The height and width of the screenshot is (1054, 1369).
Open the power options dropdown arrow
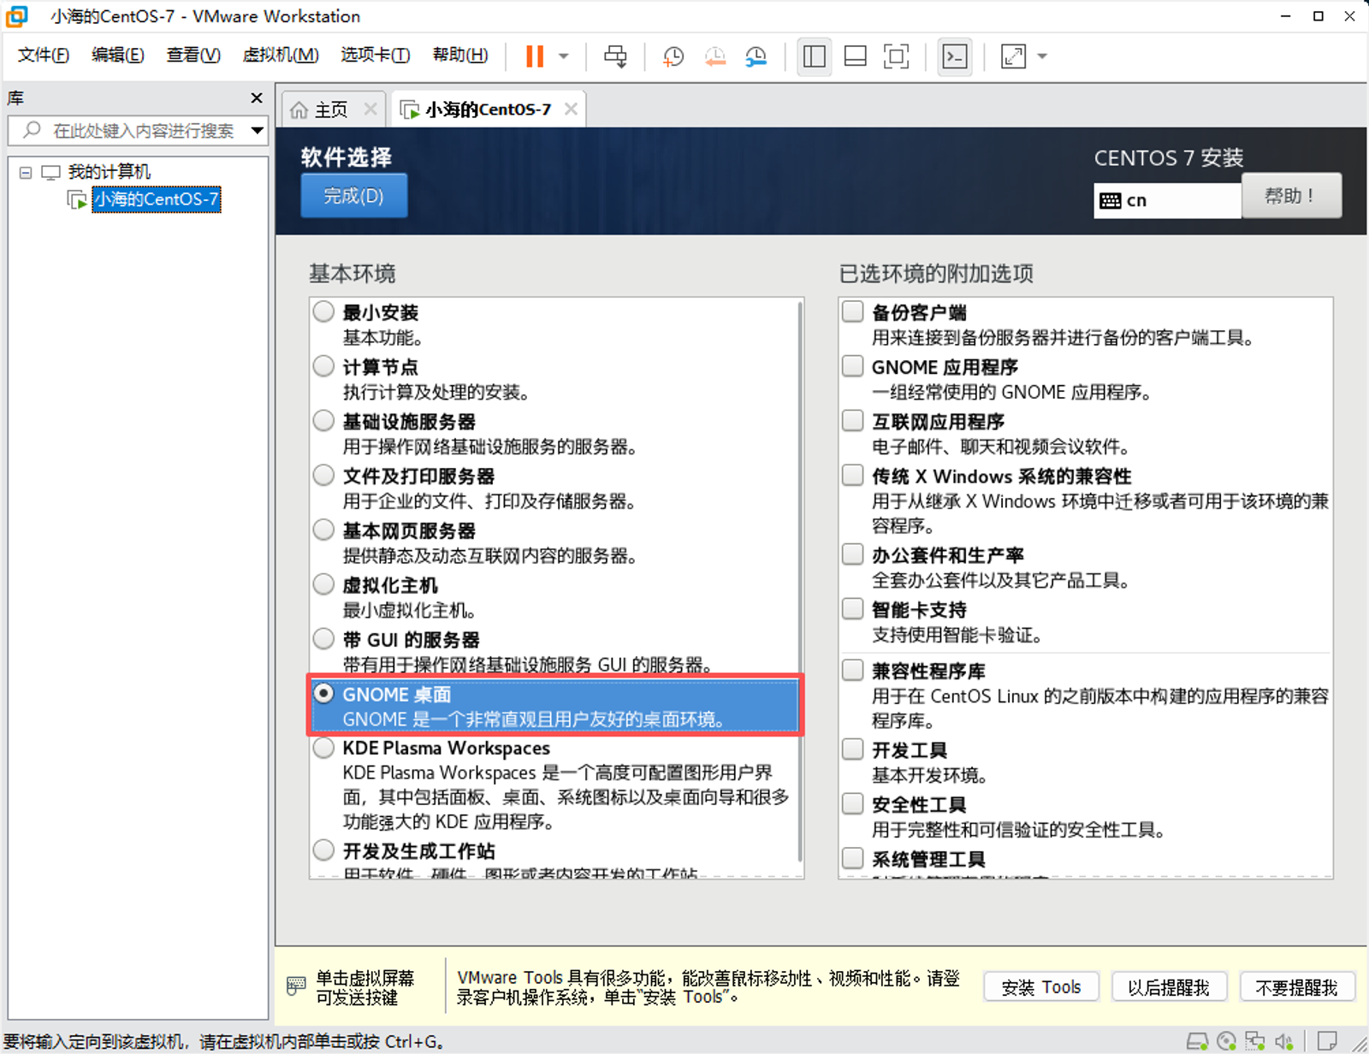tap(563, 56)
